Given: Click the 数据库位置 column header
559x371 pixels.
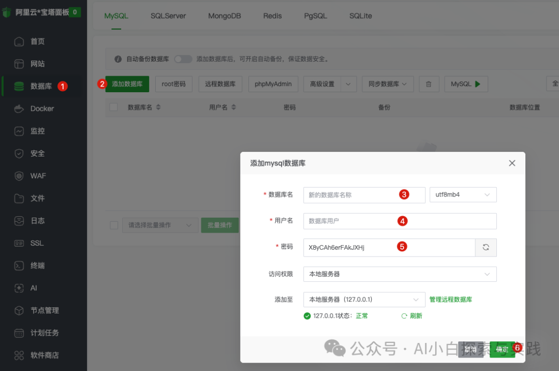Looking at the screenshot, I should pos(524,107).
